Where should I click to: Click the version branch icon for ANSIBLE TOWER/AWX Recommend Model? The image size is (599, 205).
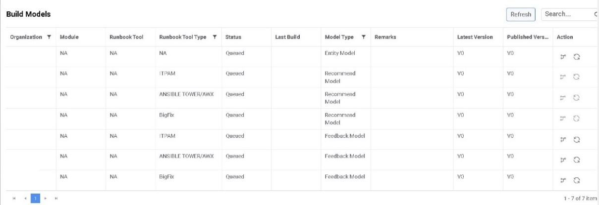(x=562, y=98)
